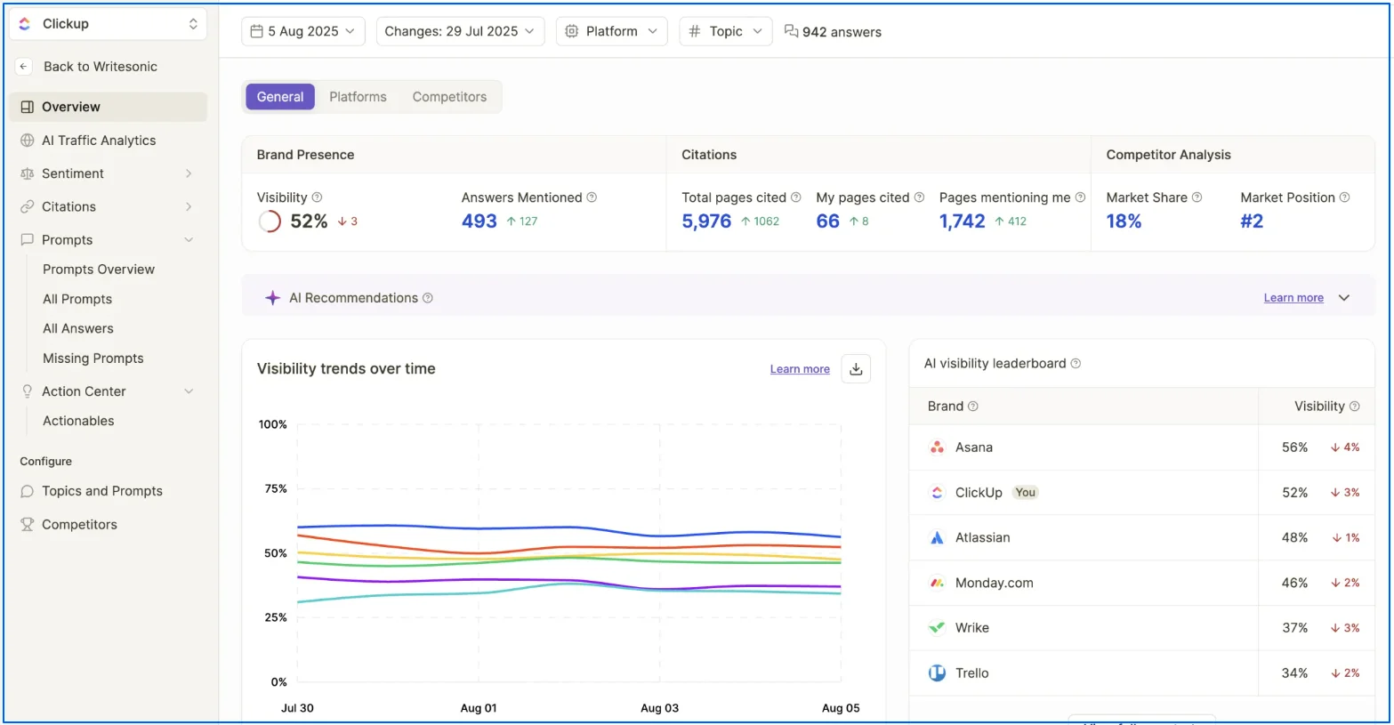The image size is (1394, 725).
Task: Go back to Writesonic
Action: (101, 67)
